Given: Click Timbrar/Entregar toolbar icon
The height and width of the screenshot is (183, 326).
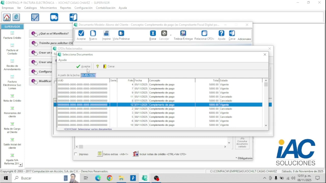Looking at the screenshot, I should (x=183, y=35).
